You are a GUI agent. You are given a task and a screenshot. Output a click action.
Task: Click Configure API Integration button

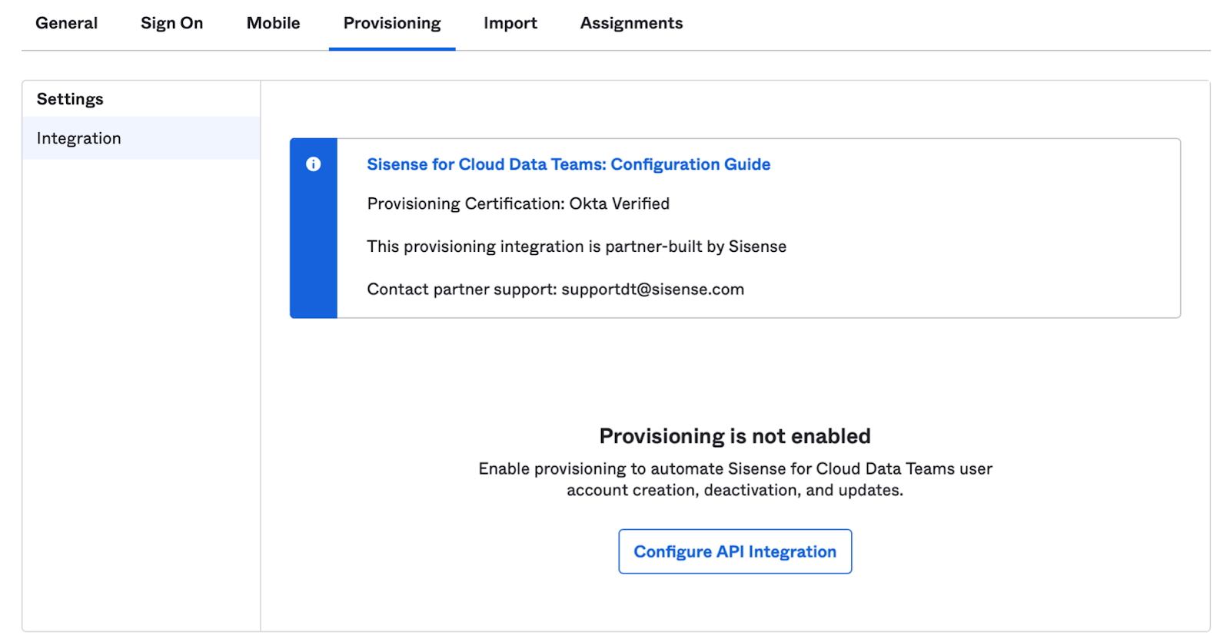(735, 551)
